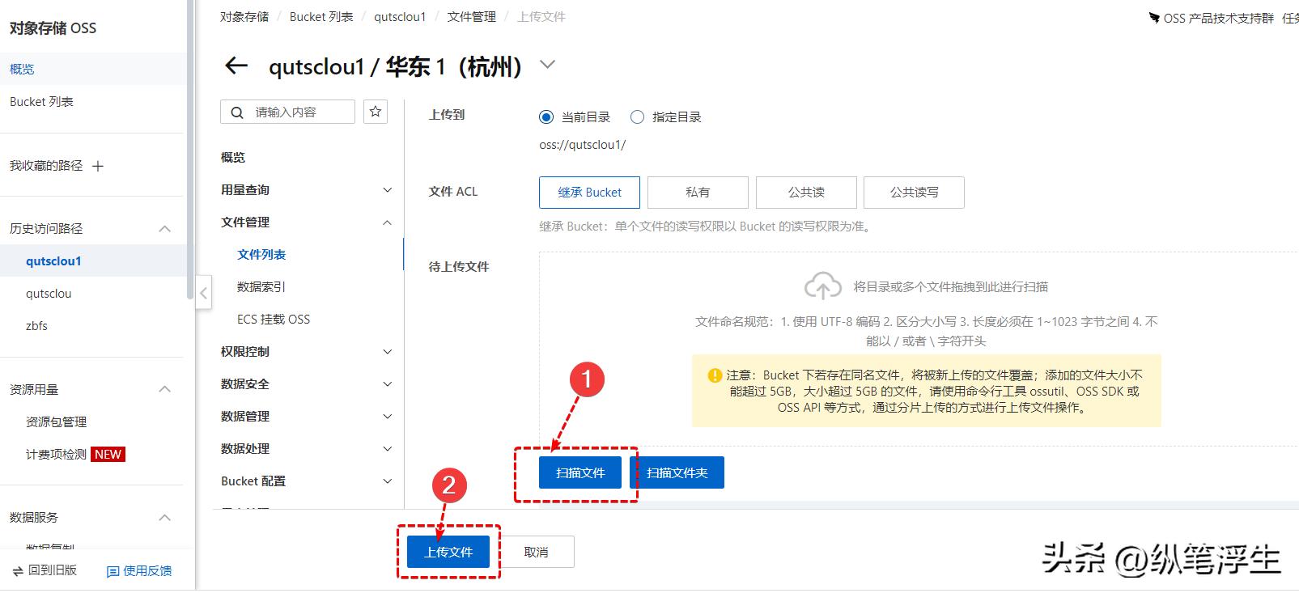The height and width of the screenshot is (593, 1299).
Task: Open the bucket region dropdown chevron in title
Action: (547, 65)
